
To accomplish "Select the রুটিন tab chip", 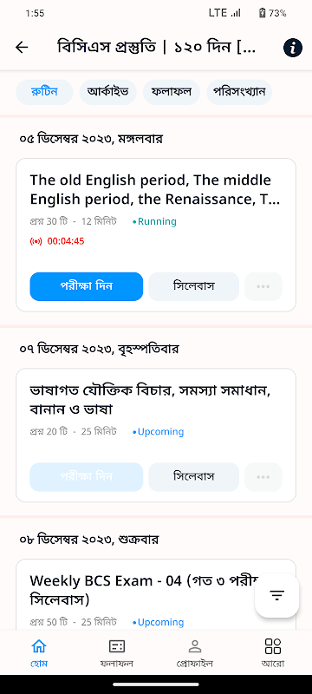I will click(x=44, y=93).
